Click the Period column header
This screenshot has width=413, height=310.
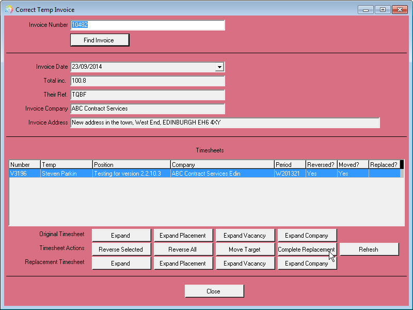coord(290,164)
